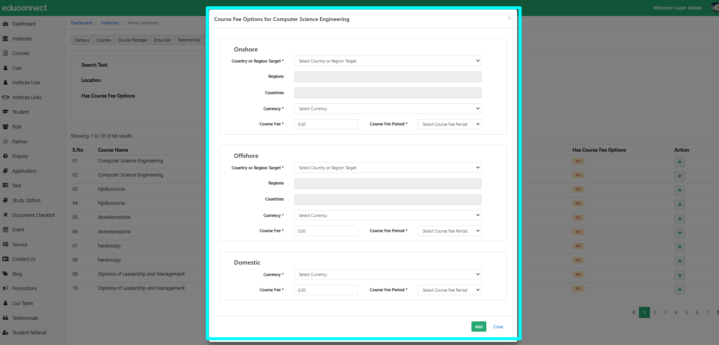The image size is (719, 345).
Task: Open the Dashboard sidebar icon
Action: point(5,24)
